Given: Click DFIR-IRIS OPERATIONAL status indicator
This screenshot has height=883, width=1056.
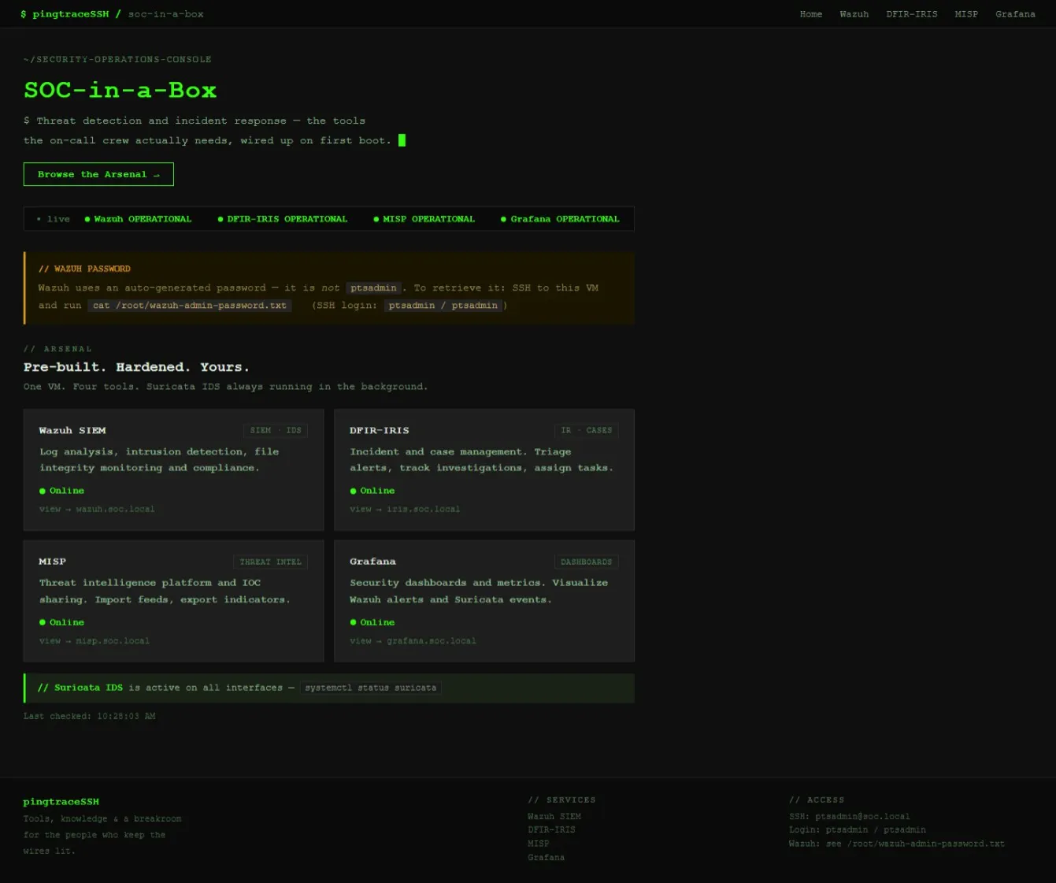Looking at the screenshot, I should click(x=282, y=219).
